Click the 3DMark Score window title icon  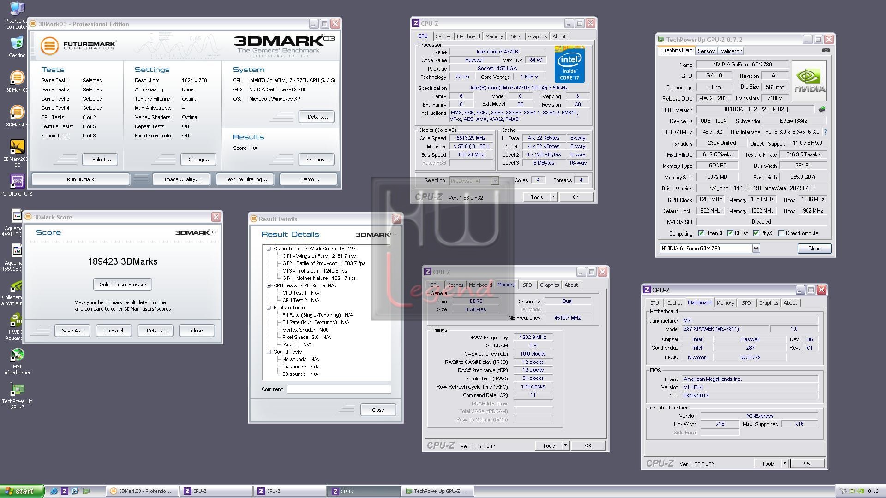28,217
